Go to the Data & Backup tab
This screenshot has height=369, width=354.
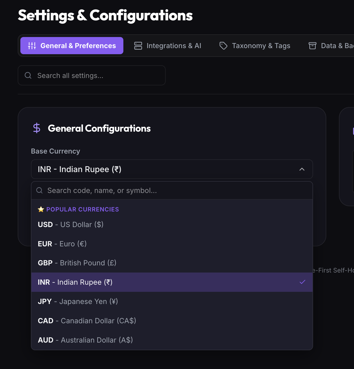[x=331, y=46]
